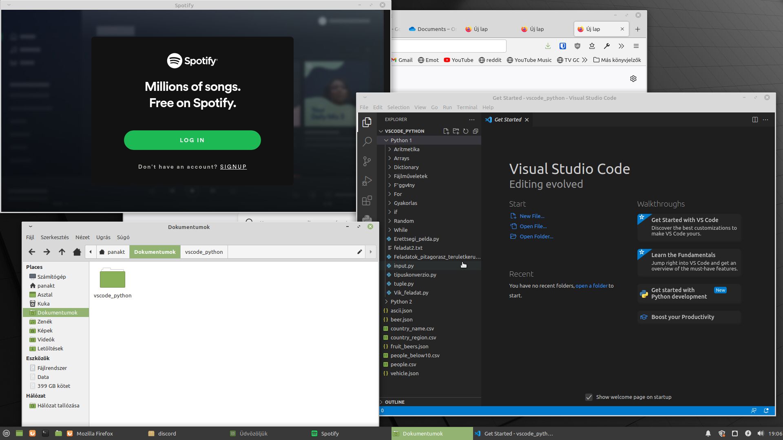This screenshot has width=783, height=440.
Task: Click the SIGNUP link in Spotify
Action: (233, 167)
